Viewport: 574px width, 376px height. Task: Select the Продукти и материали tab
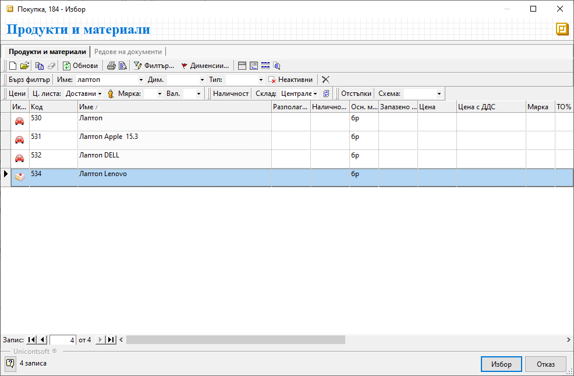47,52
